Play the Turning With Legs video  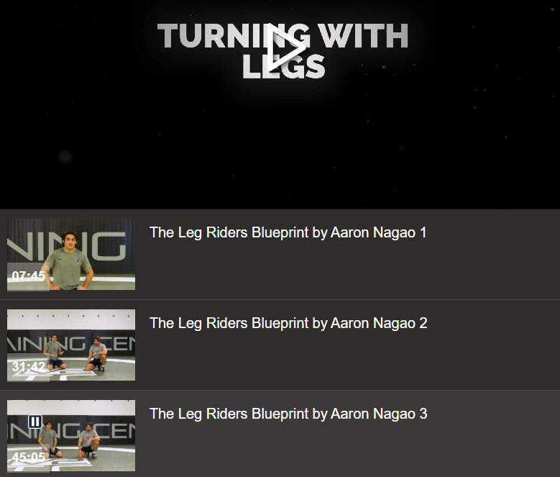coord(285,47)
